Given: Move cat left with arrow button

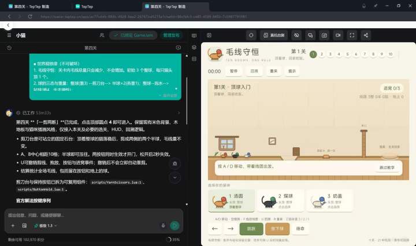Looking at the screenshot, I should click(x=215, y=229).
